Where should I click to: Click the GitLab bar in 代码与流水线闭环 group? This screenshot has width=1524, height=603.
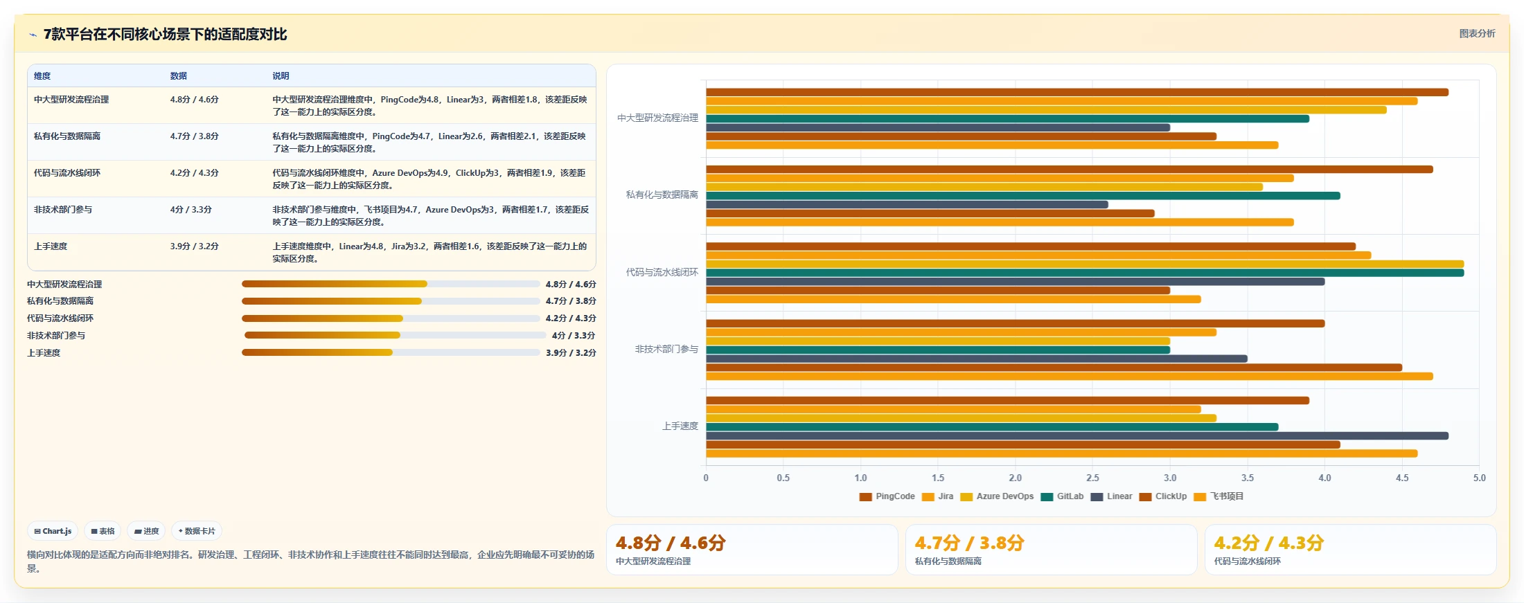pos(1085,273)
